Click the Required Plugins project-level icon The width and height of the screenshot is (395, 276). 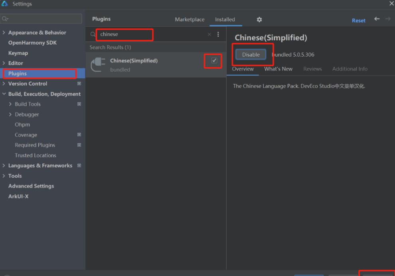click(x=79, y=145)
